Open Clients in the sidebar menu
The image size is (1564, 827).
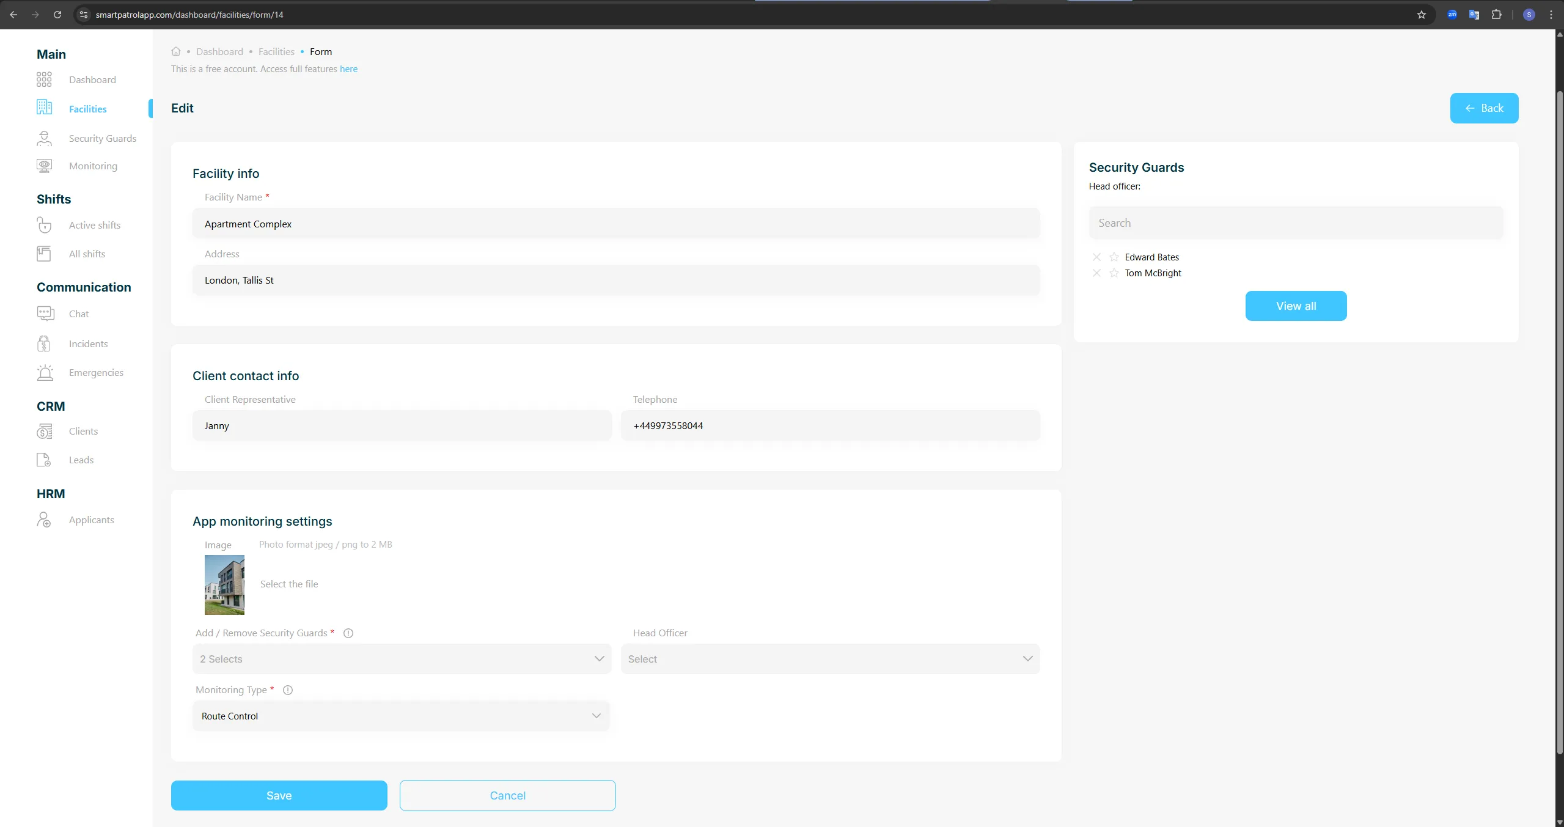click(x=83, y=431)
